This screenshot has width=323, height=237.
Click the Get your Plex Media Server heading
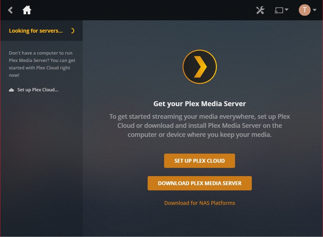coord(200,104)
